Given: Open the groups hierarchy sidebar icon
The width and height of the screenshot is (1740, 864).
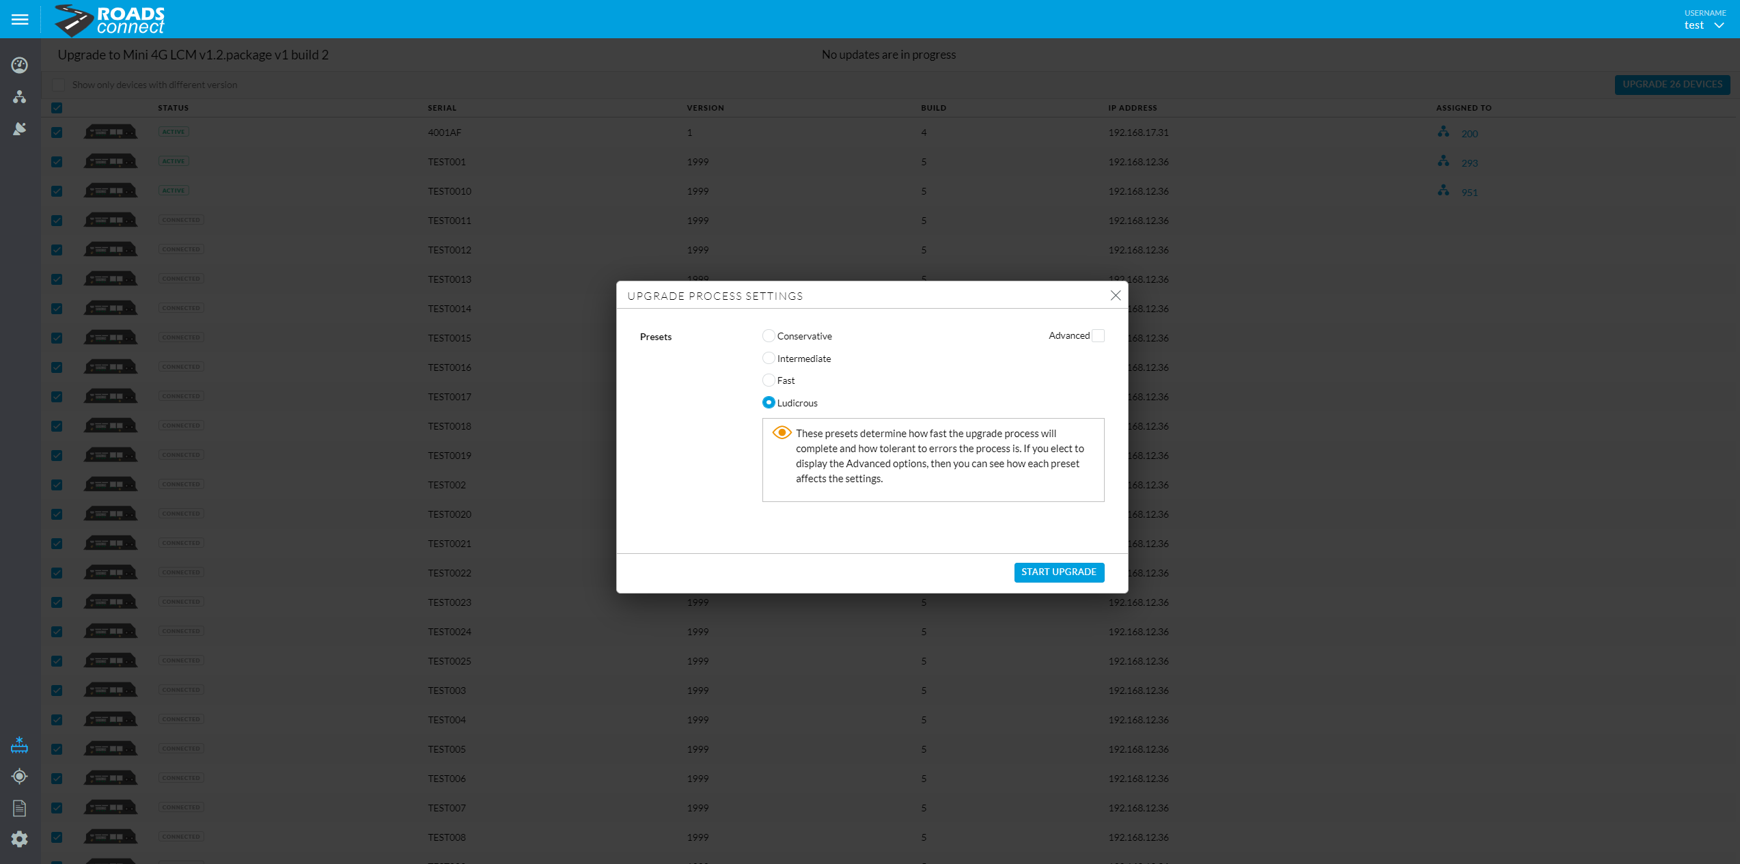Looking at the screenshot, I should tap(20, 97).
